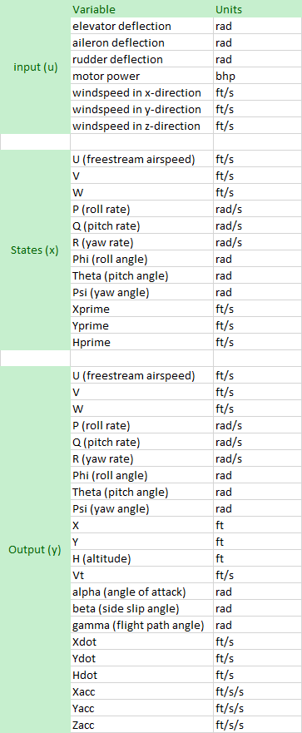Select the 'beta (side slip angle)' cell
The width and height of the screenshot is (302, 733).
point(141,609)
